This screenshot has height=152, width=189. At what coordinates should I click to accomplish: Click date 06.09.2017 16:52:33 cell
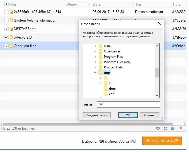point(108,12)
